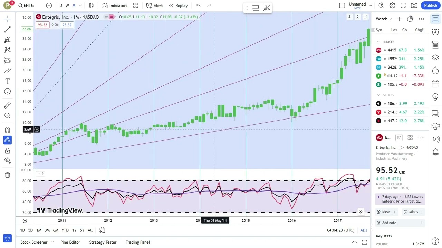Open the Strategy Tester tab
The height and width of the screenshot is (248, 442).
click(103, 242)
